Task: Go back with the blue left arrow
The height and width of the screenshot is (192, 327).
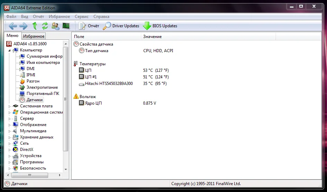Action: click(x=13, y=26)
